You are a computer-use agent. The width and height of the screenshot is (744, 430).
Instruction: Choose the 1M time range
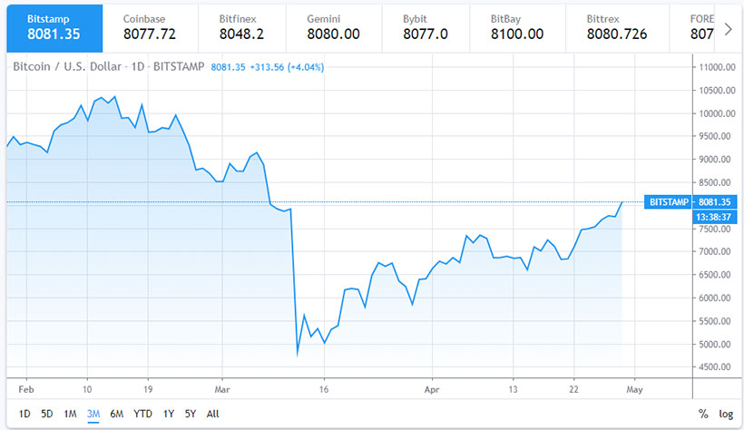coord(70,414)
